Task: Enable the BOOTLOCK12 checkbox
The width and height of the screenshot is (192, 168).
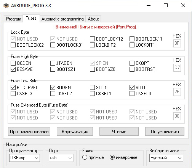Action: [92, 39]
